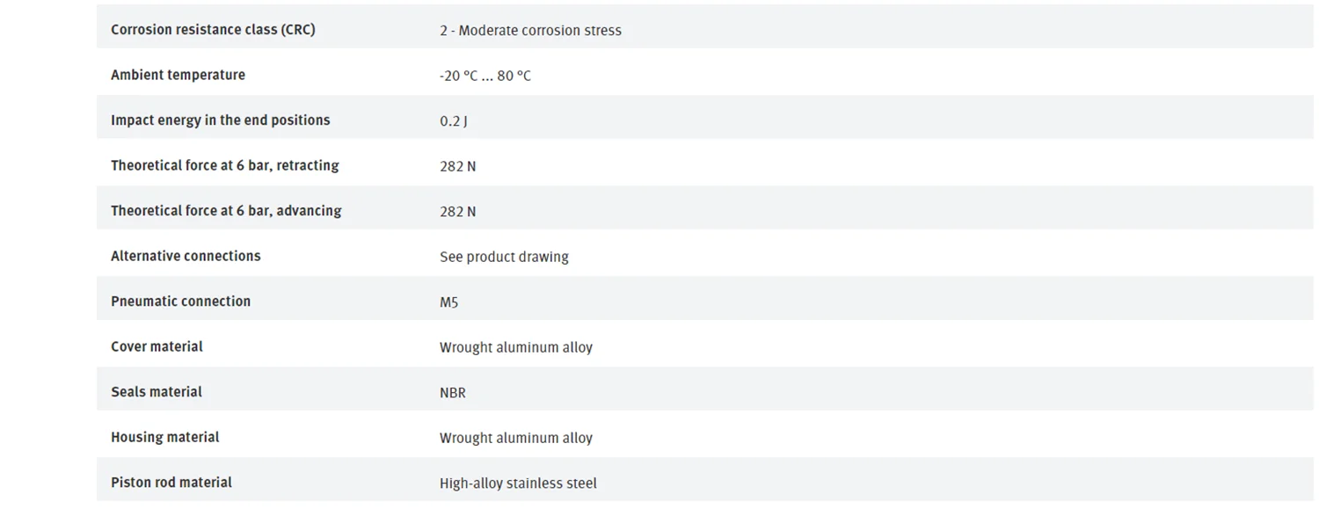Select the 282 N retracting force value
This screenshot has height=509, width=1319.
click(457, 166)
